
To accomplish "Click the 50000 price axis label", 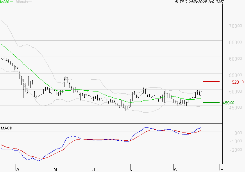I will pos(234,91).
